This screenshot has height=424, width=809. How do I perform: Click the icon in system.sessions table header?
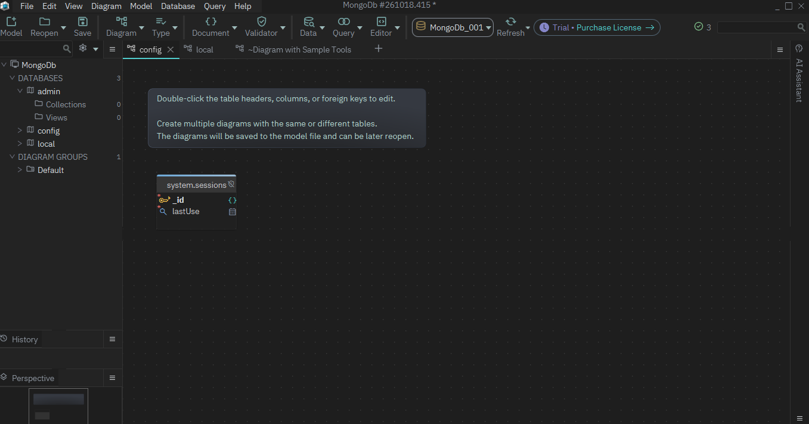pyautogui.click(x=231, y=184)
